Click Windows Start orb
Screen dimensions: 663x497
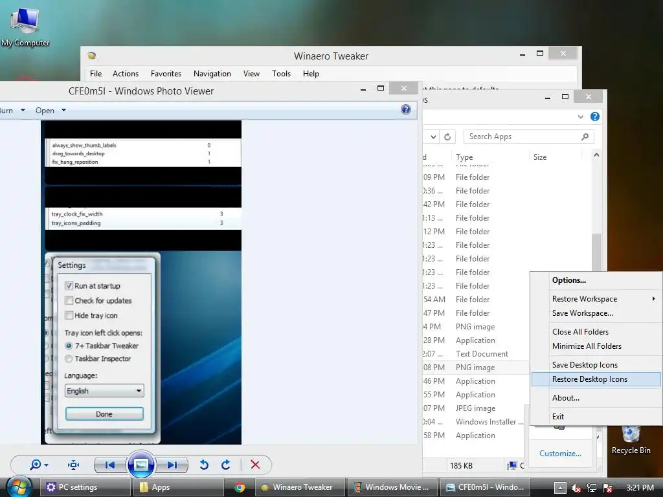tap(19, 487)
